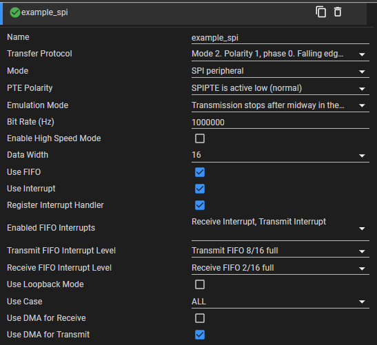Viewport: 377px width, 345px height.
Task: Expand Transmit FIFO Interrupt Level dropdown
Action: 281,251
